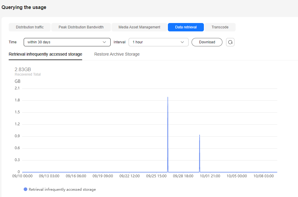
Task: Select the within 30 days combo box
Action: click(67, 42)
